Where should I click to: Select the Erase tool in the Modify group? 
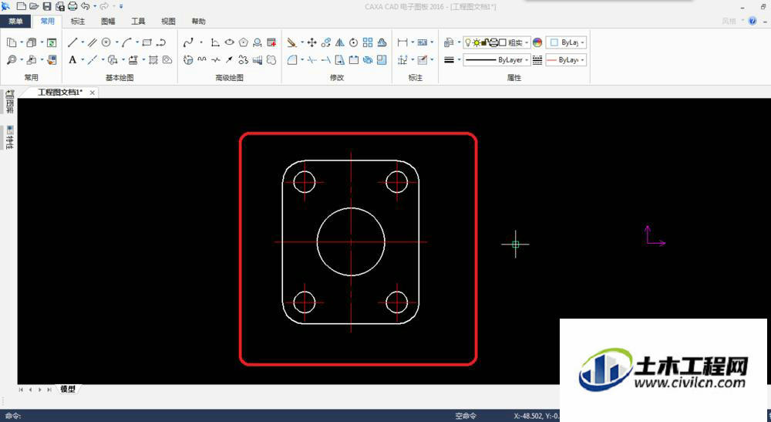pyautogui.click(x=292, y=42)
